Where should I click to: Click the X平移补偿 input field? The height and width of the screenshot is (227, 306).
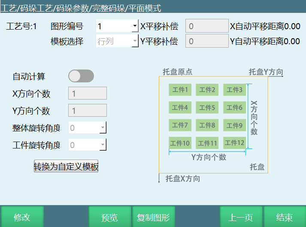point(207,26)
